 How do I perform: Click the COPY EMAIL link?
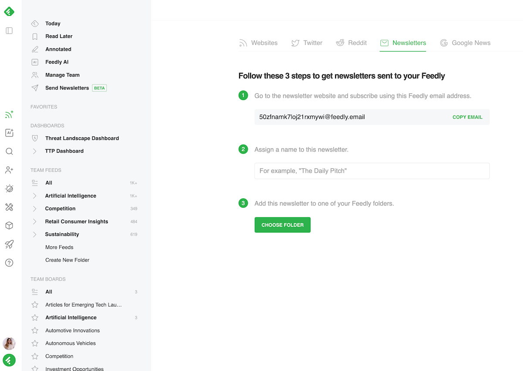[x=468, y=117]
